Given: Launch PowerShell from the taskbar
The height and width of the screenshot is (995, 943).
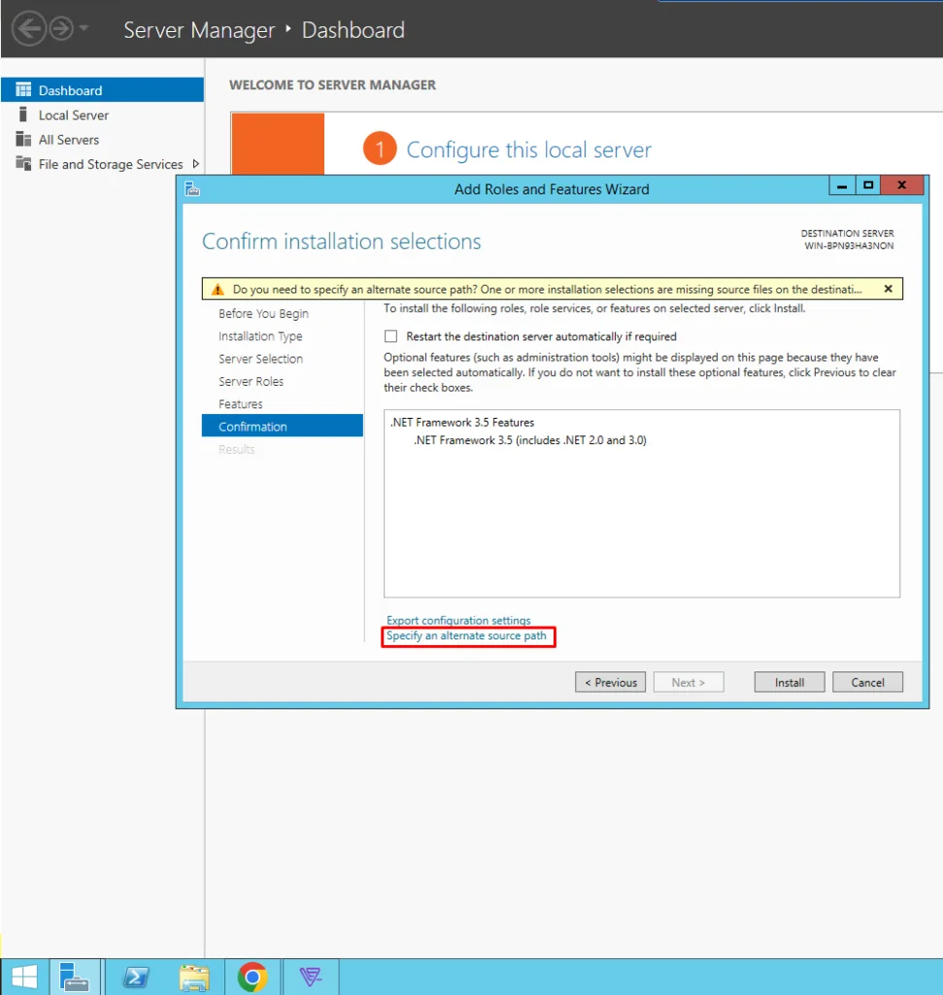Looking at the screenshot, I should pyautogui.click(x=136, y=977).
